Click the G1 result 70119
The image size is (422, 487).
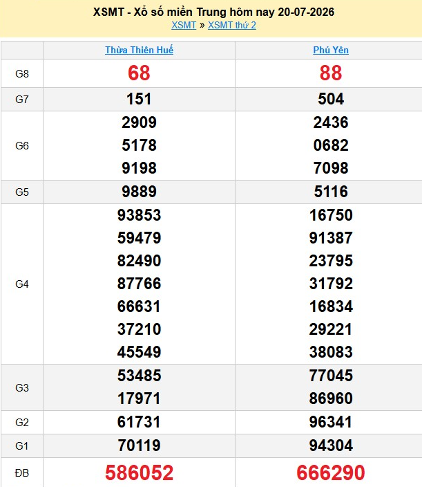click(x=139, y=445)
